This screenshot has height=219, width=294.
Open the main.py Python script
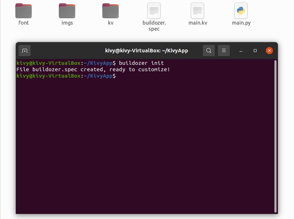[x=241, y=11]
